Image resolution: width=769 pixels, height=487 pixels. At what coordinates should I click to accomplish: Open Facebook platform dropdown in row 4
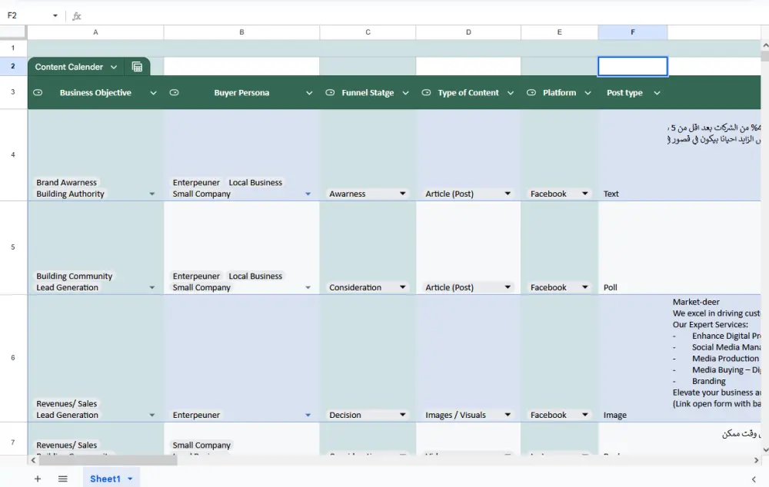[x=585, y=194]
